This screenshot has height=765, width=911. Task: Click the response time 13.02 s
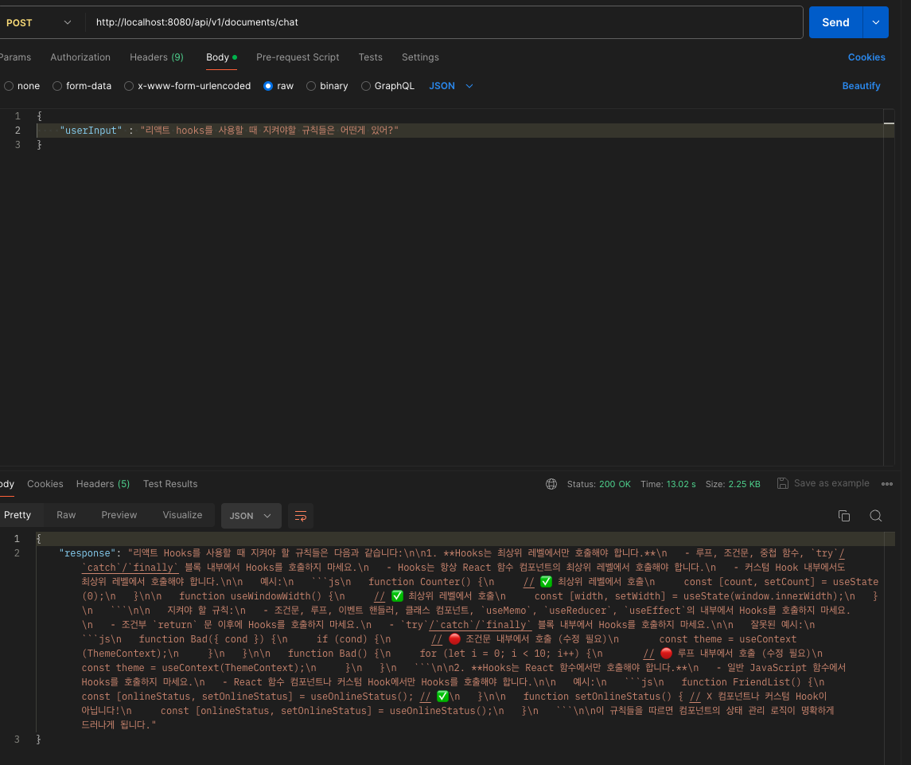pyautogui.click(x=681, y=484)
